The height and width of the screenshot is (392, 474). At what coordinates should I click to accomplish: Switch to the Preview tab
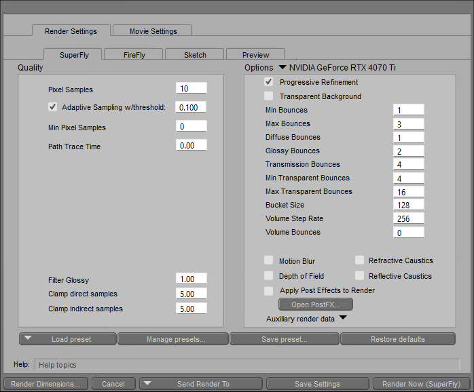pyautogui.click(x=255, y=55)
